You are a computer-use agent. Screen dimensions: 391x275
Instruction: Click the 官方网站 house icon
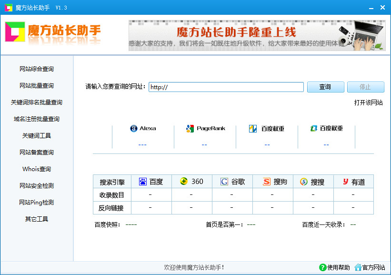(358, 267)
